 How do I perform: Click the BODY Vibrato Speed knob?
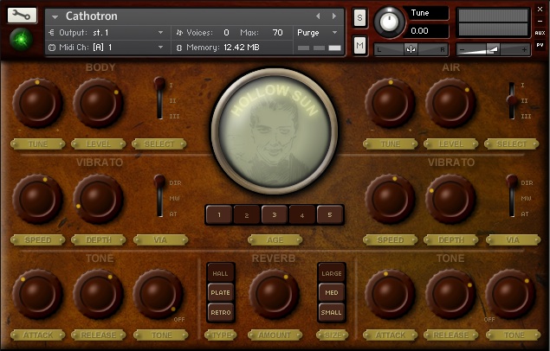click(37, 199)
